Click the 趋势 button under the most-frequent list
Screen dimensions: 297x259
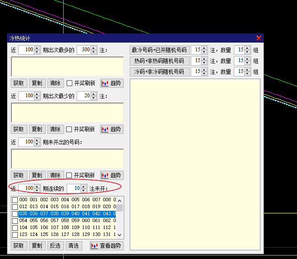111,83
